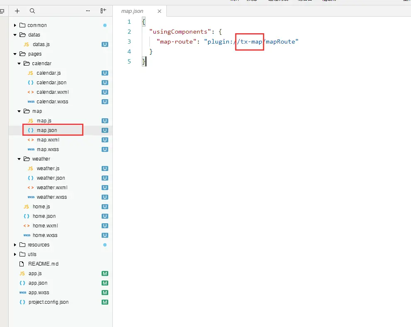The width and height of the screenshot is (411, 327).
Task: Click the angle-bracket icon beside home.wxml
Action: [27, 225]
